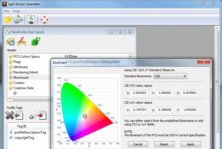The height and width of the screenshot is (149, 222).
Task: Select the Attributes header entry
Action: click(x=21, y=67)
